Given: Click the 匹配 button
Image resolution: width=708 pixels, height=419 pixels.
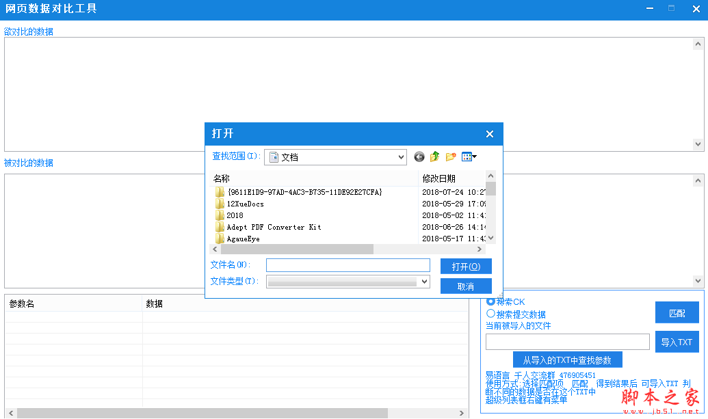Looking at the screenshot, I should click(x=677, y=313).
